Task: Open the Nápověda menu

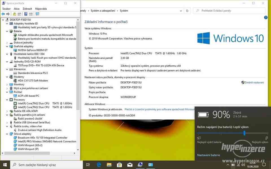Action: coord(41,9)
